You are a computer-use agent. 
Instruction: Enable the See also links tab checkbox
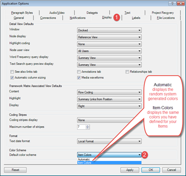pyautogui.click(x=12, y=72)
